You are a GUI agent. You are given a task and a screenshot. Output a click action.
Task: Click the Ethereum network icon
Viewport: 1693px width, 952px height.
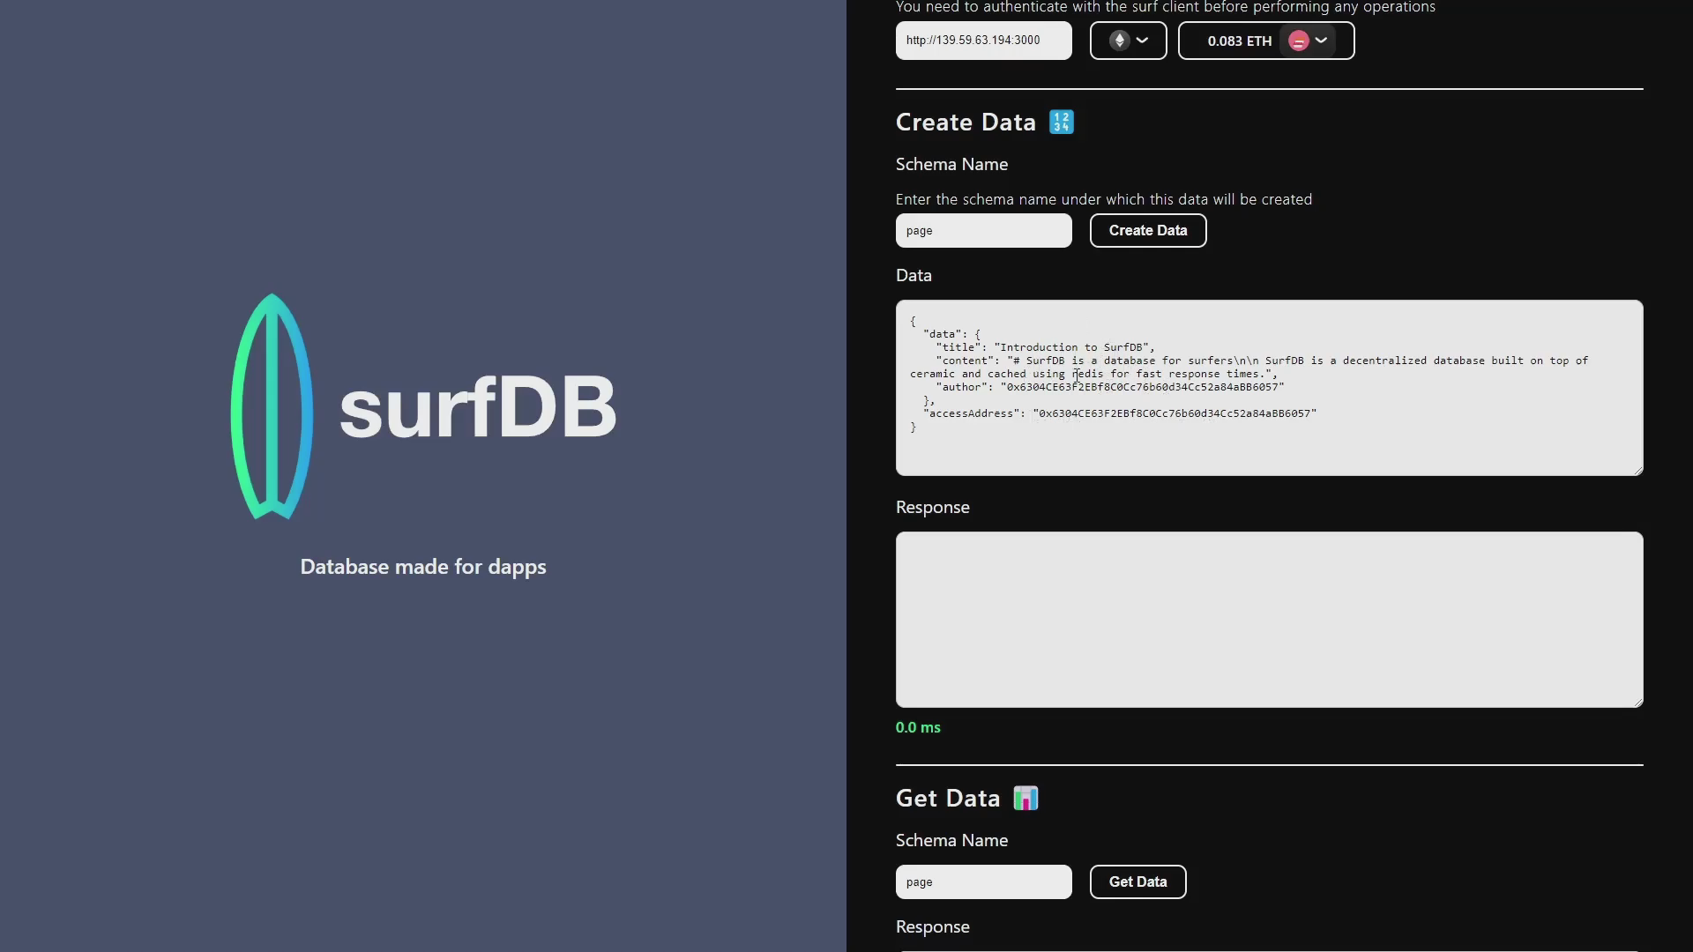[x=1119, y=41]
